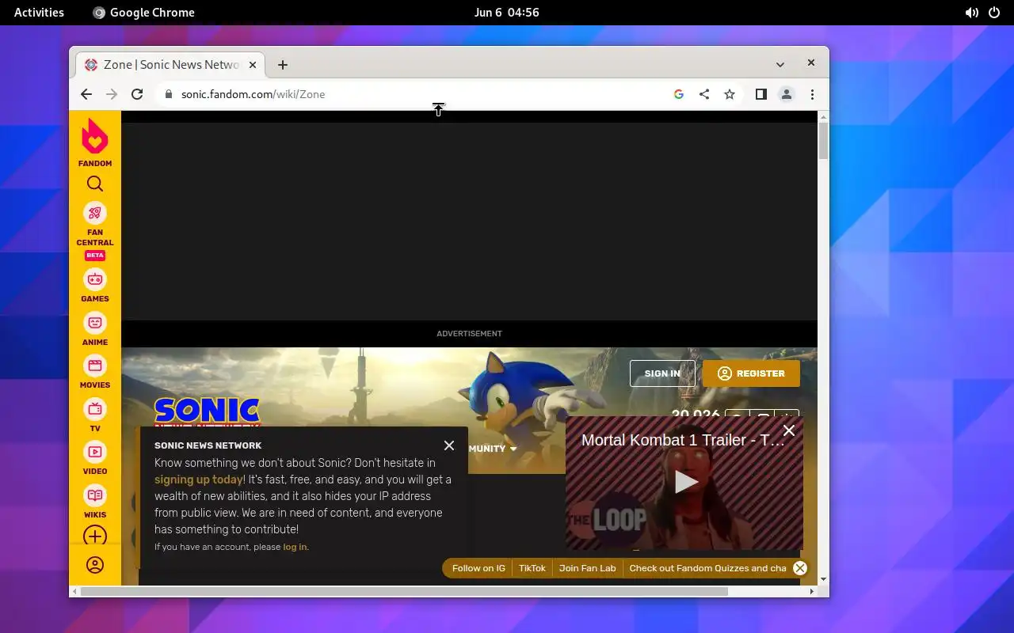Open the TV category icon
Viewport: 1014px width, 633px height.
point(95,409)
